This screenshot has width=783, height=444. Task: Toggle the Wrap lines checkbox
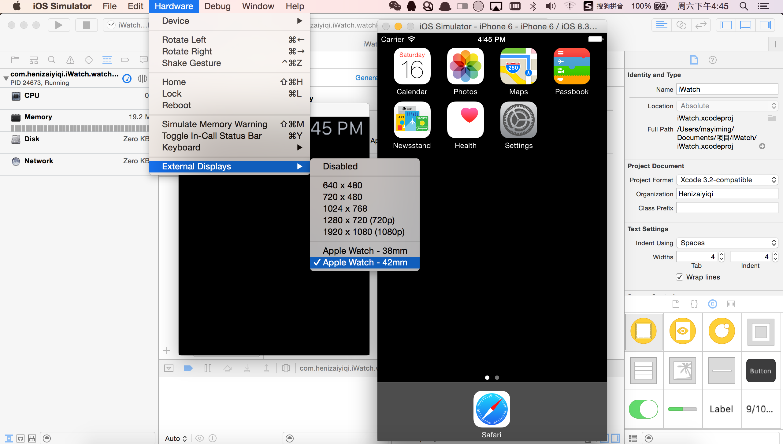coord(680,277)
